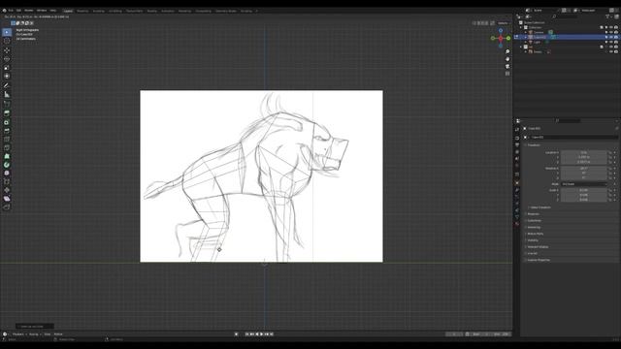Select the Move tool
The image size is (621, 349).
point(7,50)
